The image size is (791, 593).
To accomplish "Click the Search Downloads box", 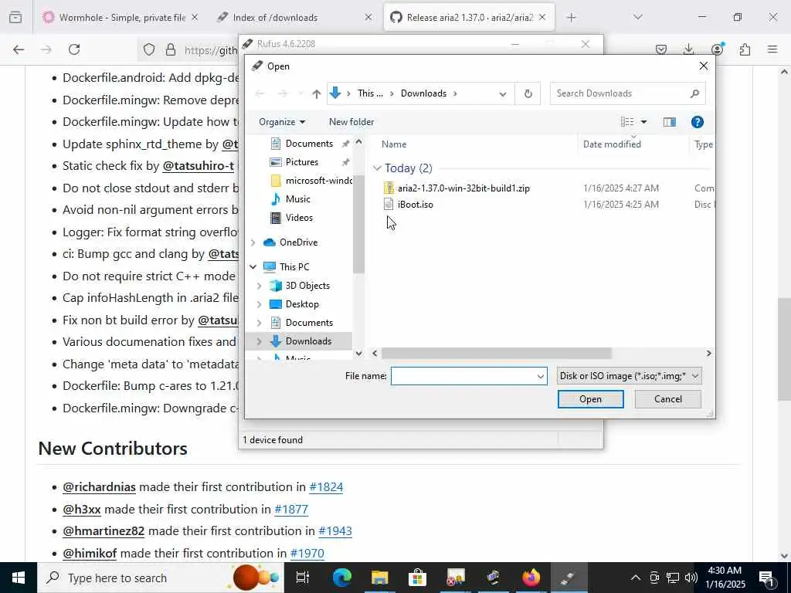I will (627, 93).
